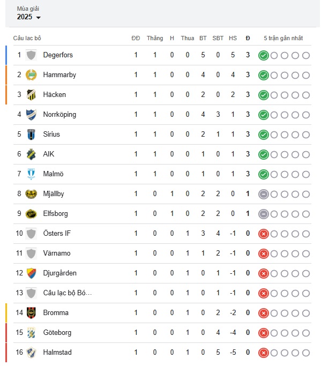Viewport: 336px width, 366px height.
Task: Click the 5 trận gần nhất header
Action: coord(283,38)
